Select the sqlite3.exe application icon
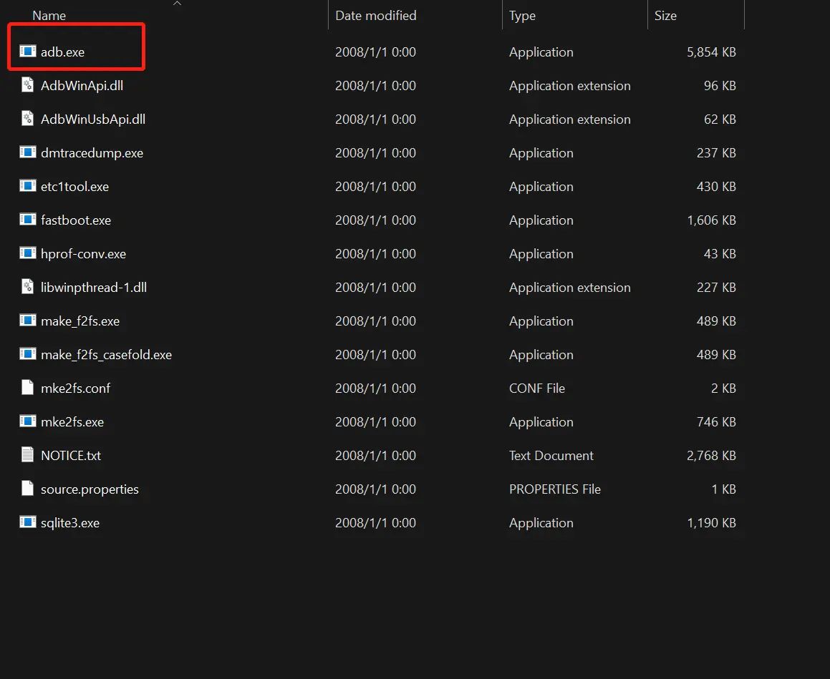Image resolution: width=830 pixels, height=679 pixels. 27,522
